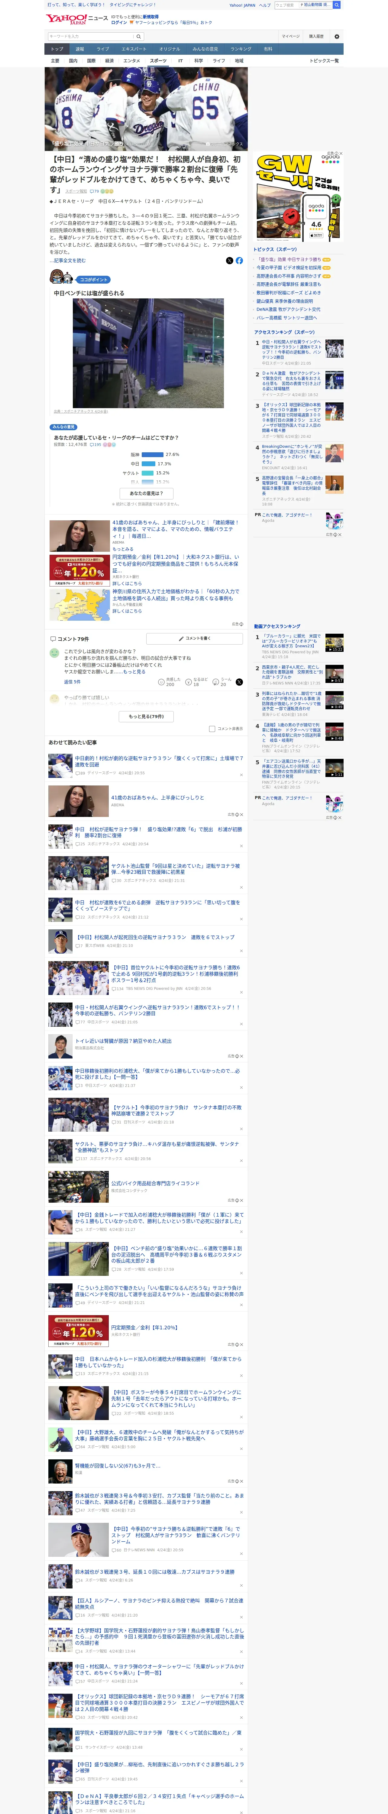The height and width of the screenshot is (1814, 388).
Task: Select the 科学 category
Action: point(199,60)
